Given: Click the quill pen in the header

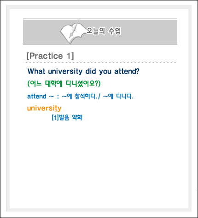Looking at the screenshot, I should 74,29.
